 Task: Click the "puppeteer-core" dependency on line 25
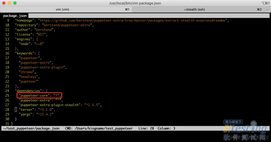34,96
